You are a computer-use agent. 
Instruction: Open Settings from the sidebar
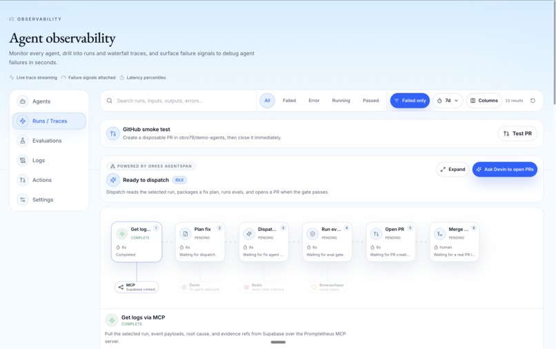coord(49,200)
